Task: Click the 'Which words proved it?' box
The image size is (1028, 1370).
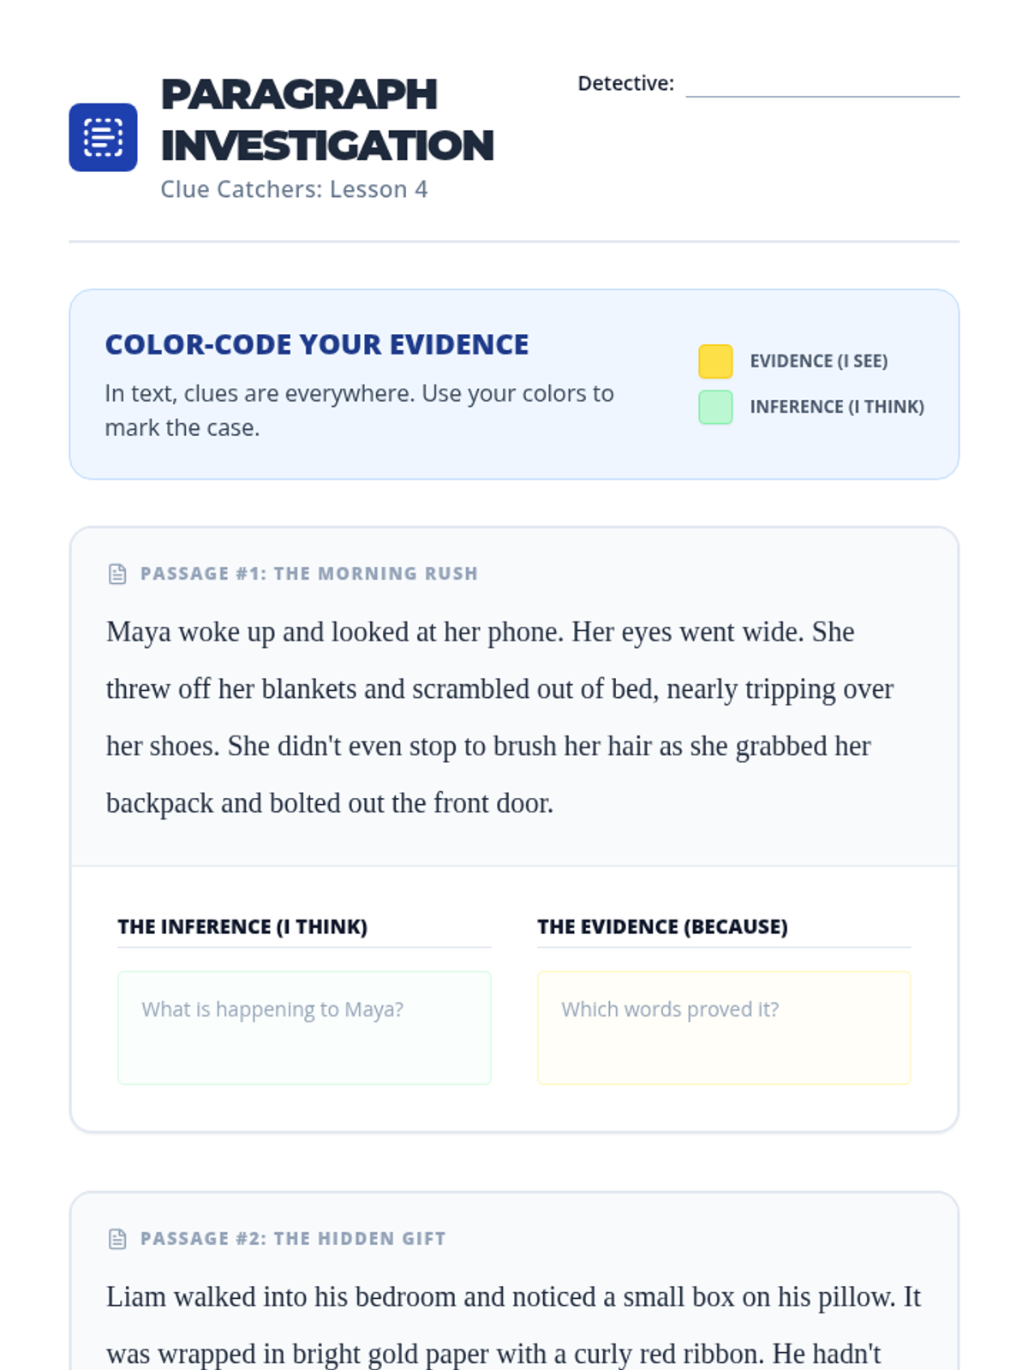Action: (724, 1027)
